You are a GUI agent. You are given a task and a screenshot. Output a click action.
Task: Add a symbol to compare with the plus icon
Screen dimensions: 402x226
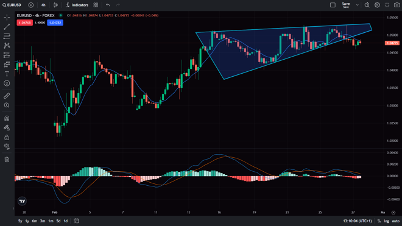pyautogui.click(x=31, y=5)
